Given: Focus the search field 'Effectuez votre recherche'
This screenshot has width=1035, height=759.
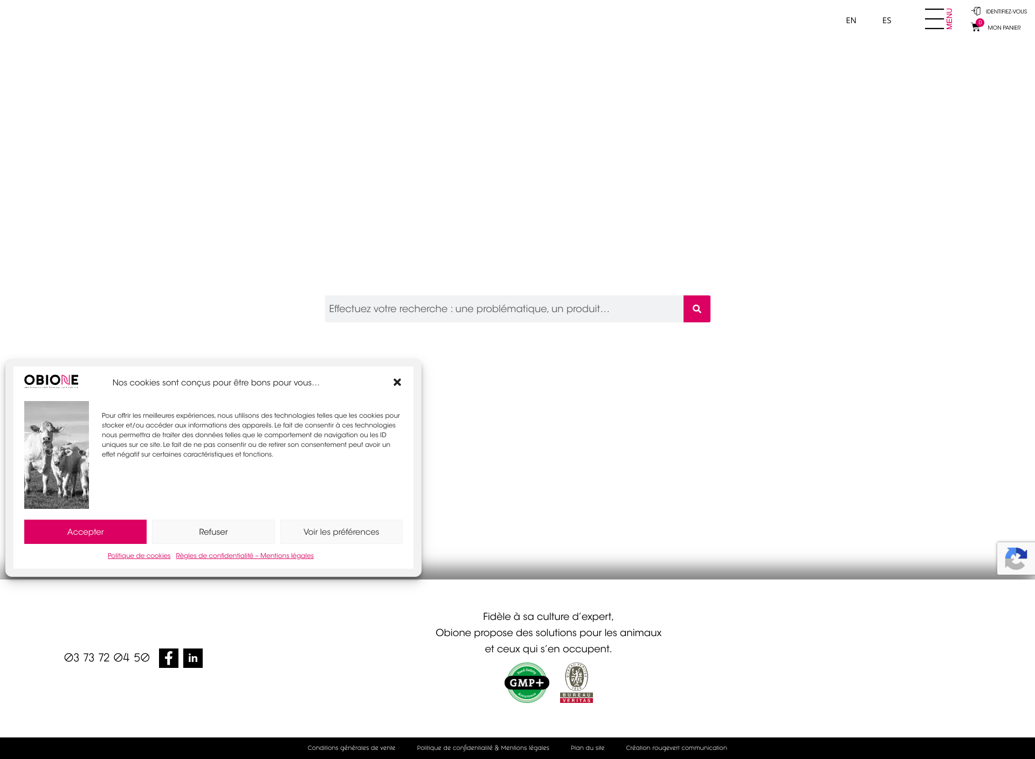Looking at the screenshot, I should 504,309.
